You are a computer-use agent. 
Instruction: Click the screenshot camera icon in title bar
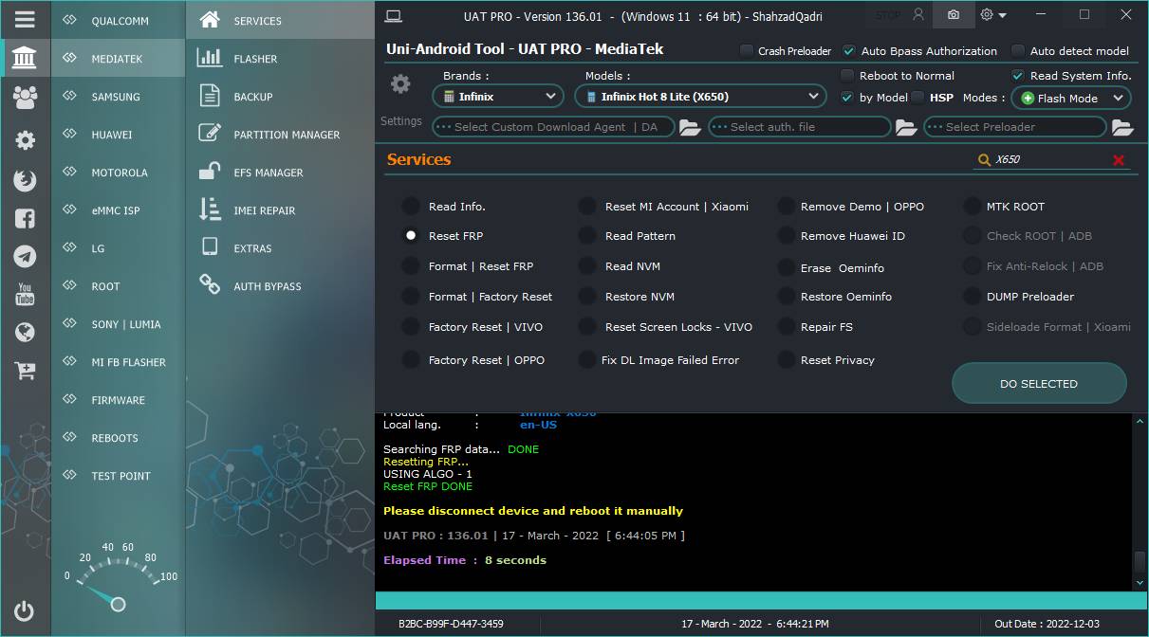[954, 15]
